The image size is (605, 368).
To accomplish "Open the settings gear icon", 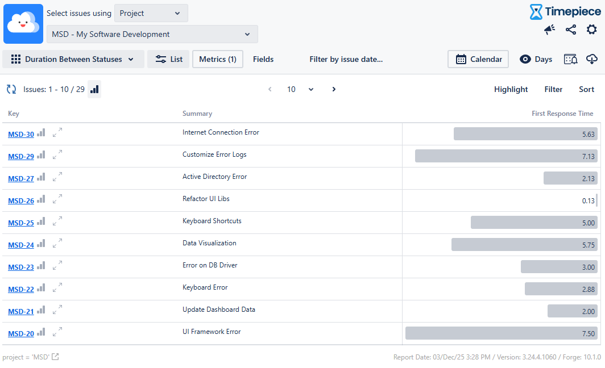I will pyautogui.click(x=591, y=30).
